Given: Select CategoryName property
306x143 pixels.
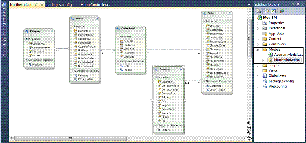Looking at the screenshot, I should click(41, 48).
